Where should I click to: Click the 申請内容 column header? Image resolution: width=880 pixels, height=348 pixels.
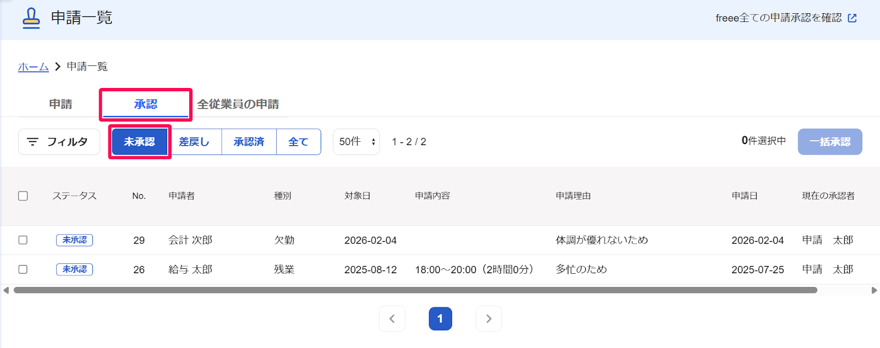point(432,196)
